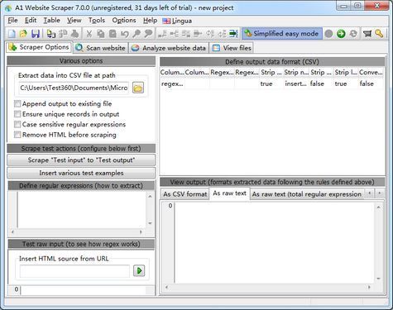
Task: Click the Copy icon next to the scissors
Action: (101, 34)
